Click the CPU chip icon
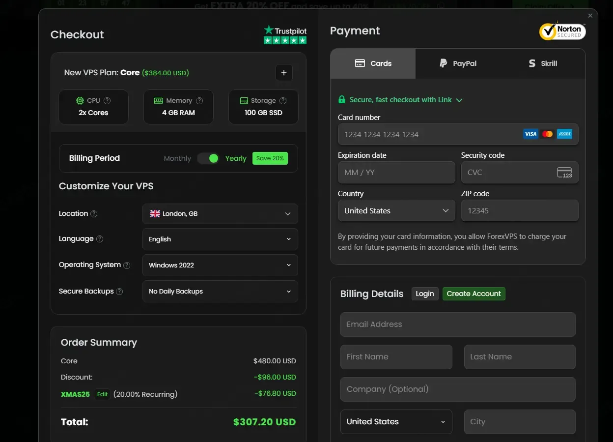This screenshot has height=442, width=613. (80, 100)
